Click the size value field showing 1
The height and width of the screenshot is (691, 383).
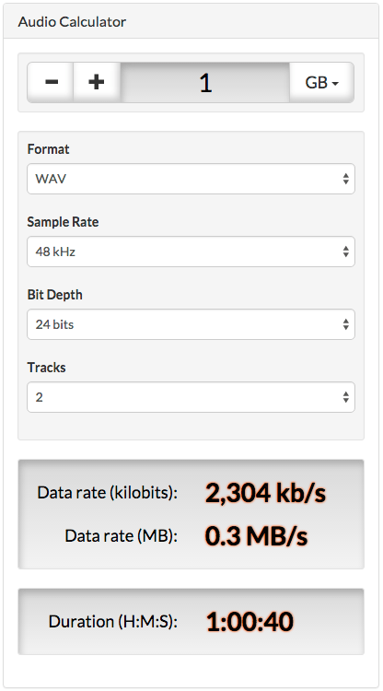point(205,82)
